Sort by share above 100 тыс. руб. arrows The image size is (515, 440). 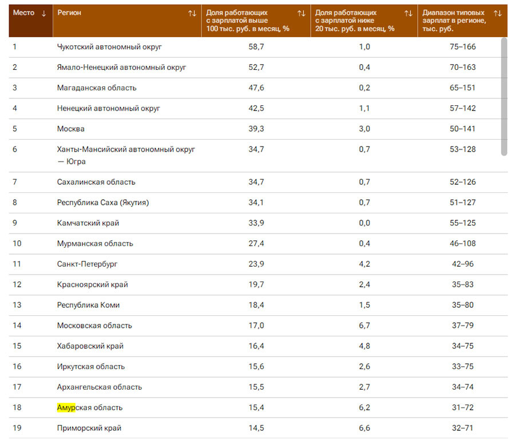(x=302, y=13)
